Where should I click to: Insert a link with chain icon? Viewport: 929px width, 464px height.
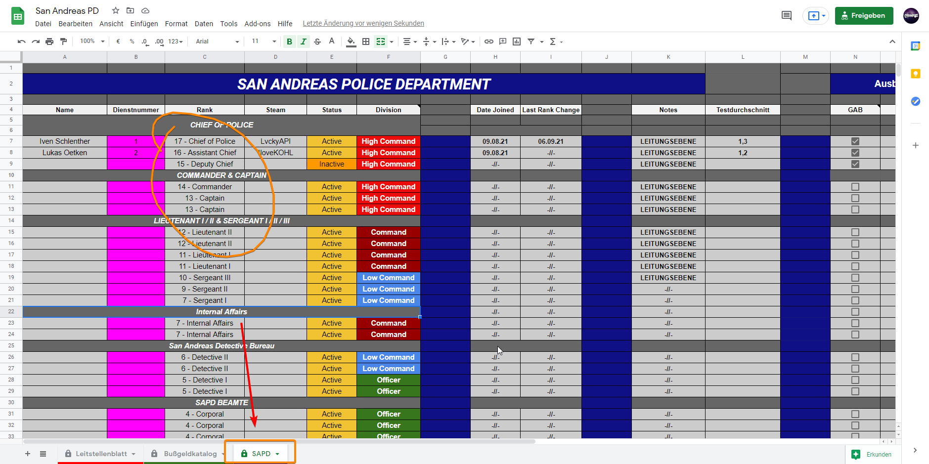click(488, 42)
